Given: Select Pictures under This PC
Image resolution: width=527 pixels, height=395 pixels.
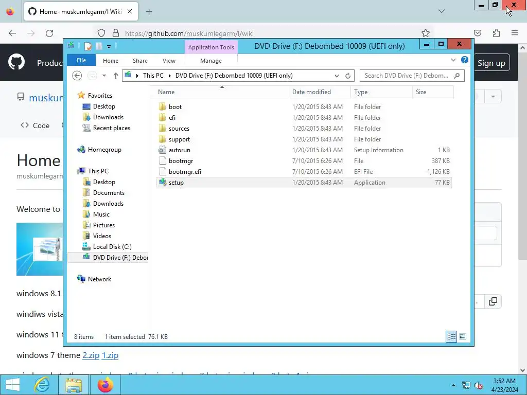Looking at the screenshot, I should [x=104, y=225].
